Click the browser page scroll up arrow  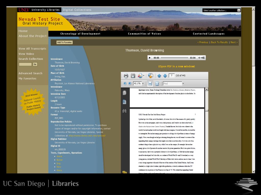tap(254, 9)
